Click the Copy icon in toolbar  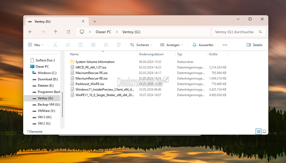coord(68,45)
